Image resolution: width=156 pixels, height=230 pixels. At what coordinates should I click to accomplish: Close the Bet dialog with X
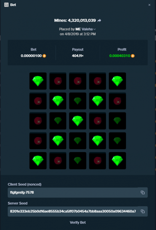(x=149, y=5)
